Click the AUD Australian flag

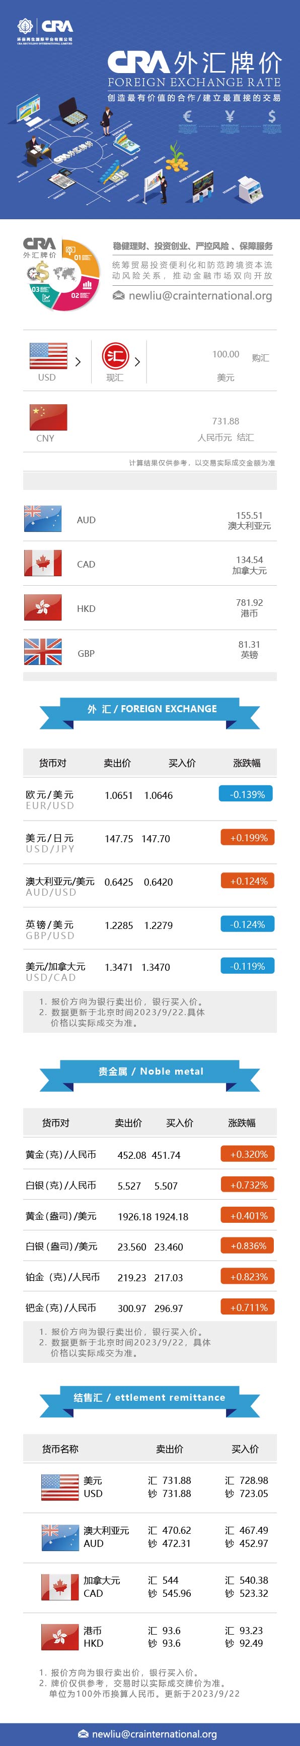[x=43, y=519]
